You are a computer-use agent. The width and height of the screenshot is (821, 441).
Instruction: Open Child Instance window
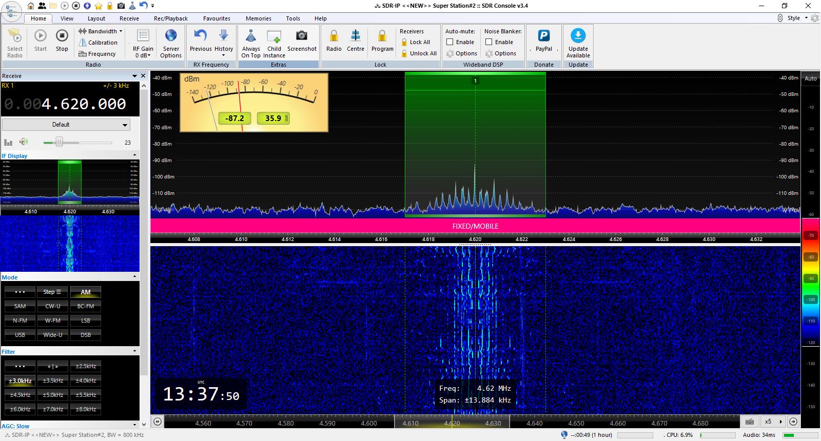[274, 36]
